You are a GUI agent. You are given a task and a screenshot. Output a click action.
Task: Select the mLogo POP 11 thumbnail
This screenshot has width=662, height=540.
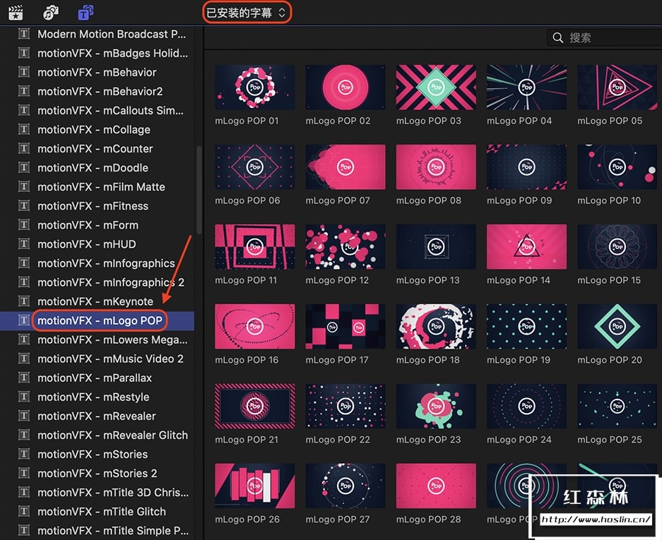point(254,247)
